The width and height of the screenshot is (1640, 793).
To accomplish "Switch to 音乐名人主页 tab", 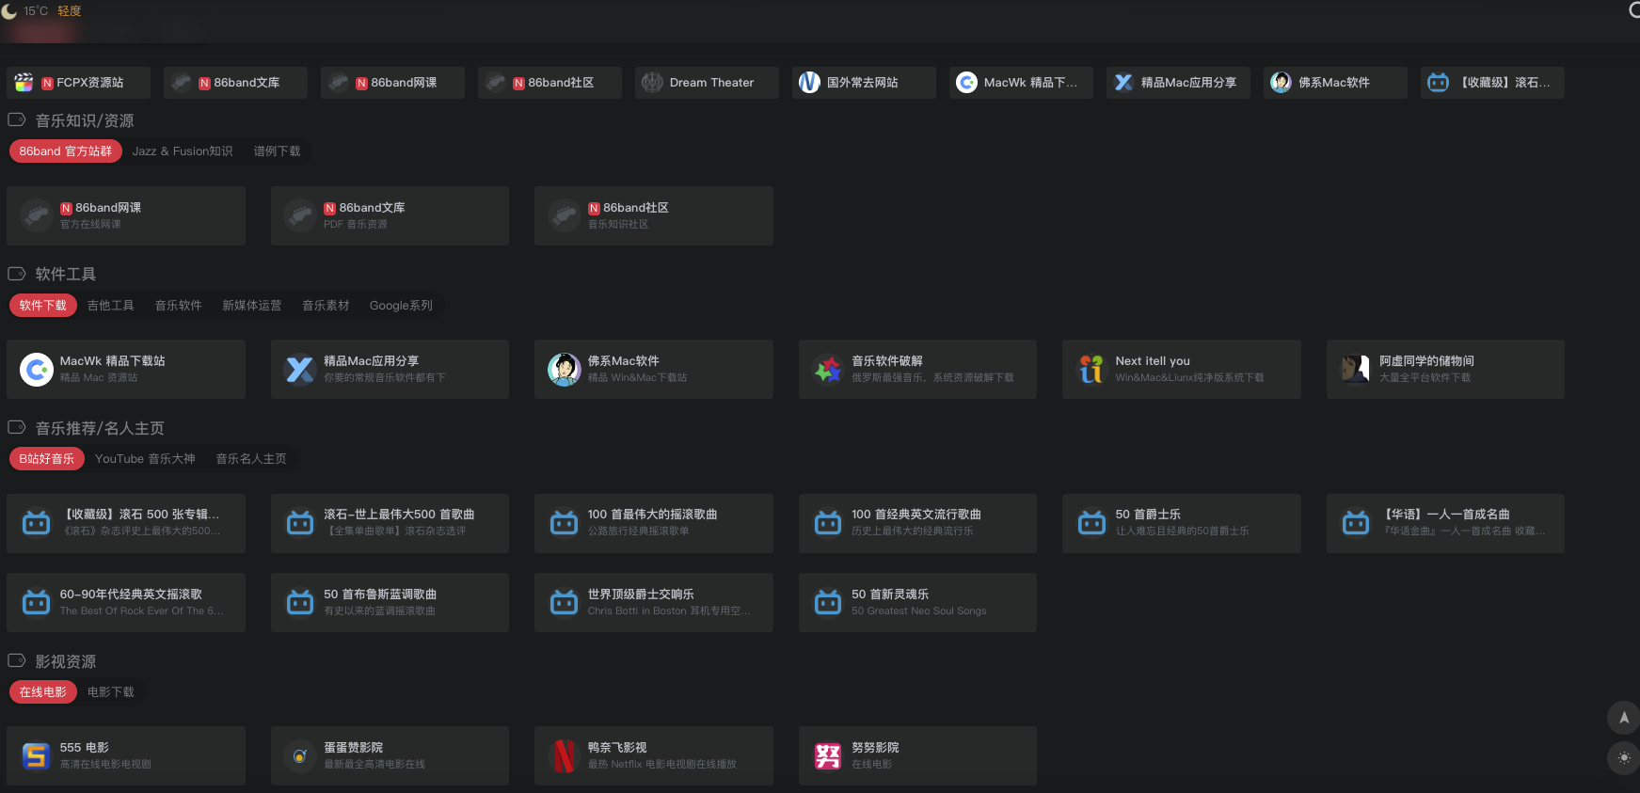I will pyautogui.click(x=251, y=459).
